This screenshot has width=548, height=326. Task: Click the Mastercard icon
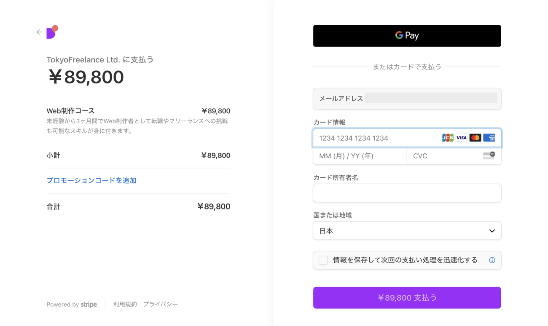pyautogui.click(x=475, y=138)
